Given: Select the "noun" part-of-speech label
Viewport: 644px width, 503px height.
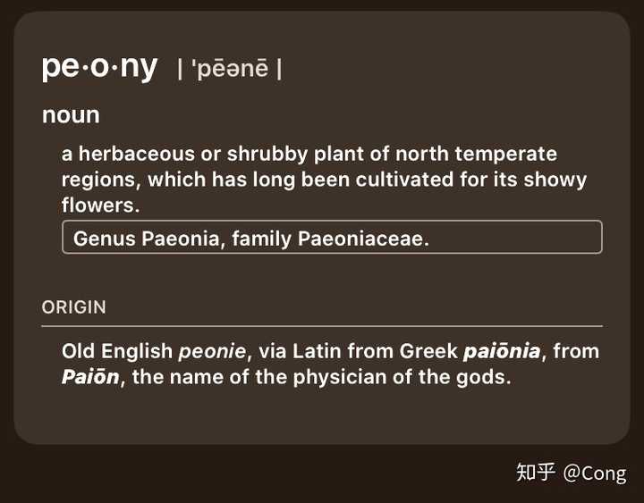Looking at the screenshot, I should point(71,115).
